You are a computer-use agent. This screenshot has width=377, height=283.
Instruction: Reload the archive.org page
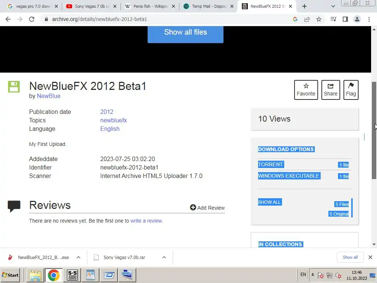click(32, 19)
